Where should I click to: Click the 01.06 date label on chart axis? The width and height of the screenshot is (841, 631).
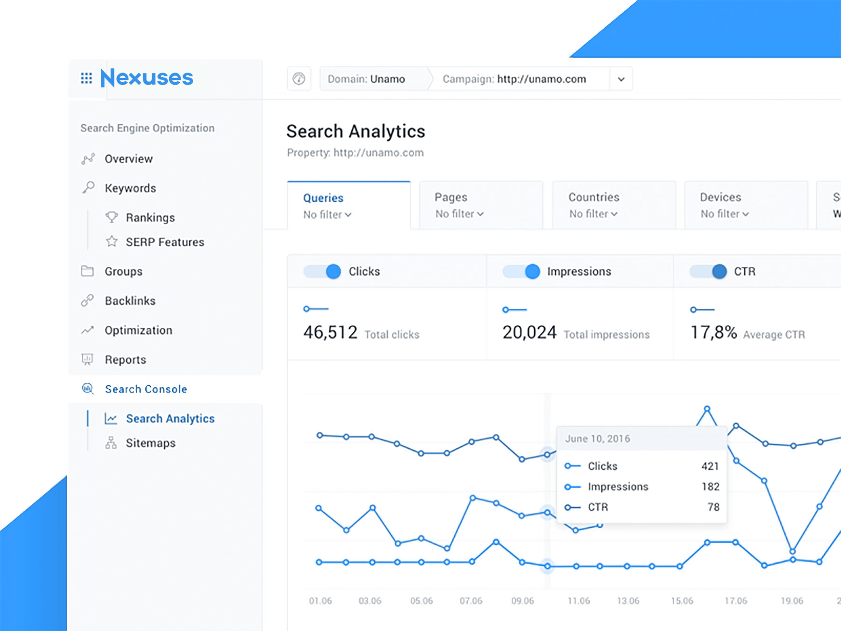(x=321, y=601)
